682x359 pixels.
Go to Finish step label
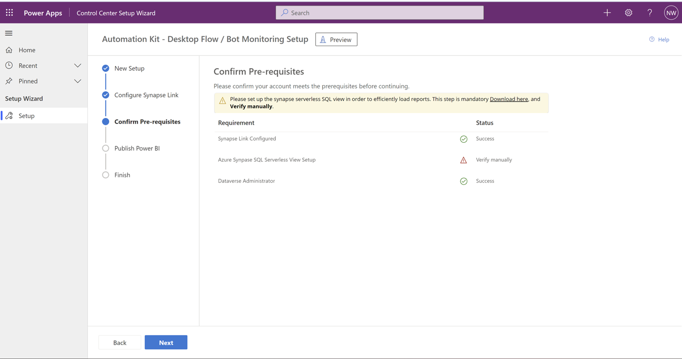[x=122, y=175]
